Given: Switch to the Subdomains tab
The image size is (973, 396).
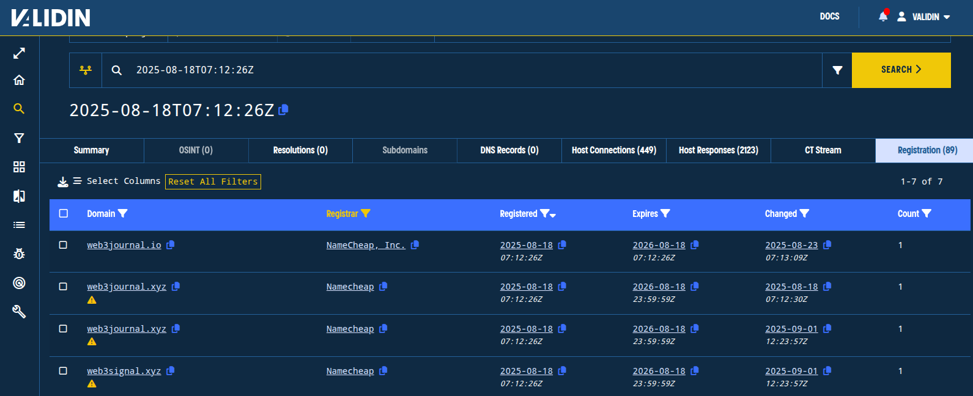Looking at the screenshot, I should pos(405,150).
